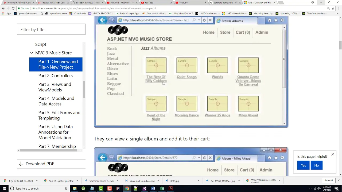Image resolution: width=342 pixels, height=192 pixels.
Task: Open 'Part 5: Edit Forms and Templating'
Action: pyautogui.click(x=59, y=115)
